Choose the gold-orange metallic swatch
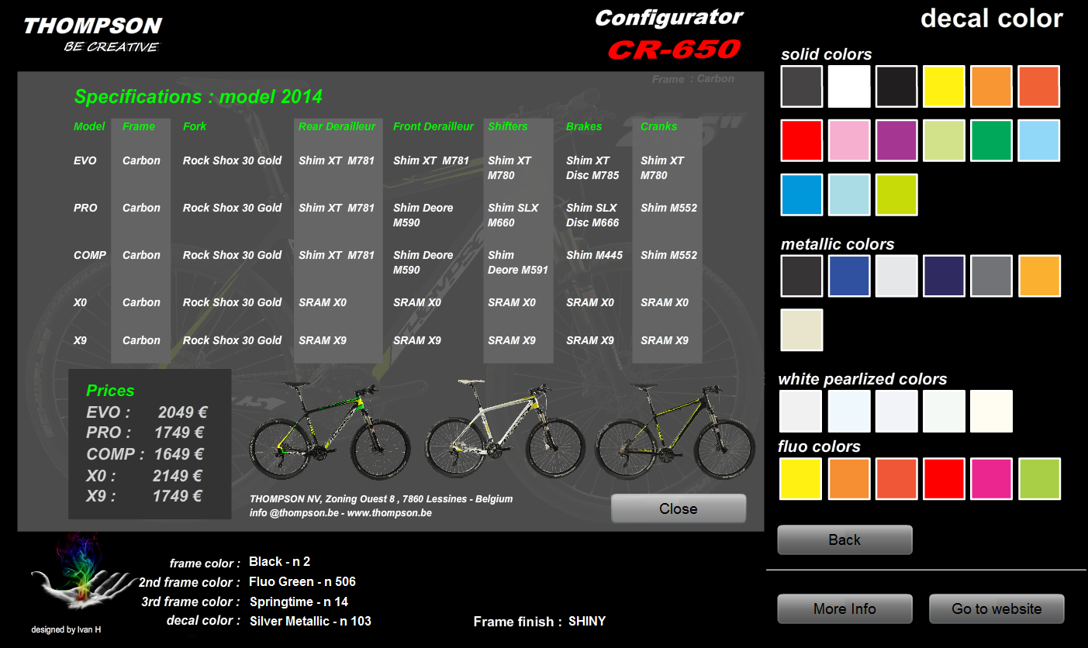 [1038, 276]
